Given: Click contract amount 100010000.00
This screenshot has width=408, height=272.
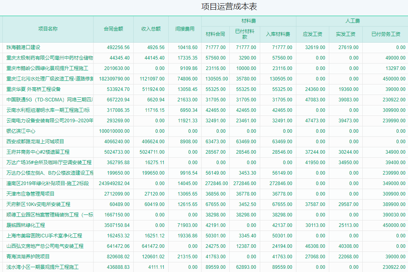Looking at the screenshot, I should tap(114, 131).
